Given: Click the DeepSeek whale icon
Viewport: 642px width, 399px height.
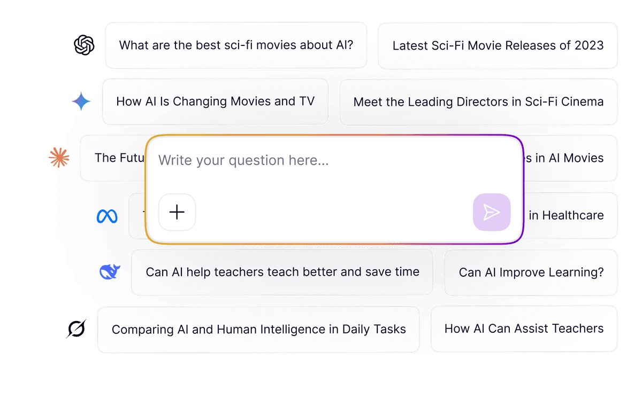Looking at the screenshot, I should tap(109, 272).
